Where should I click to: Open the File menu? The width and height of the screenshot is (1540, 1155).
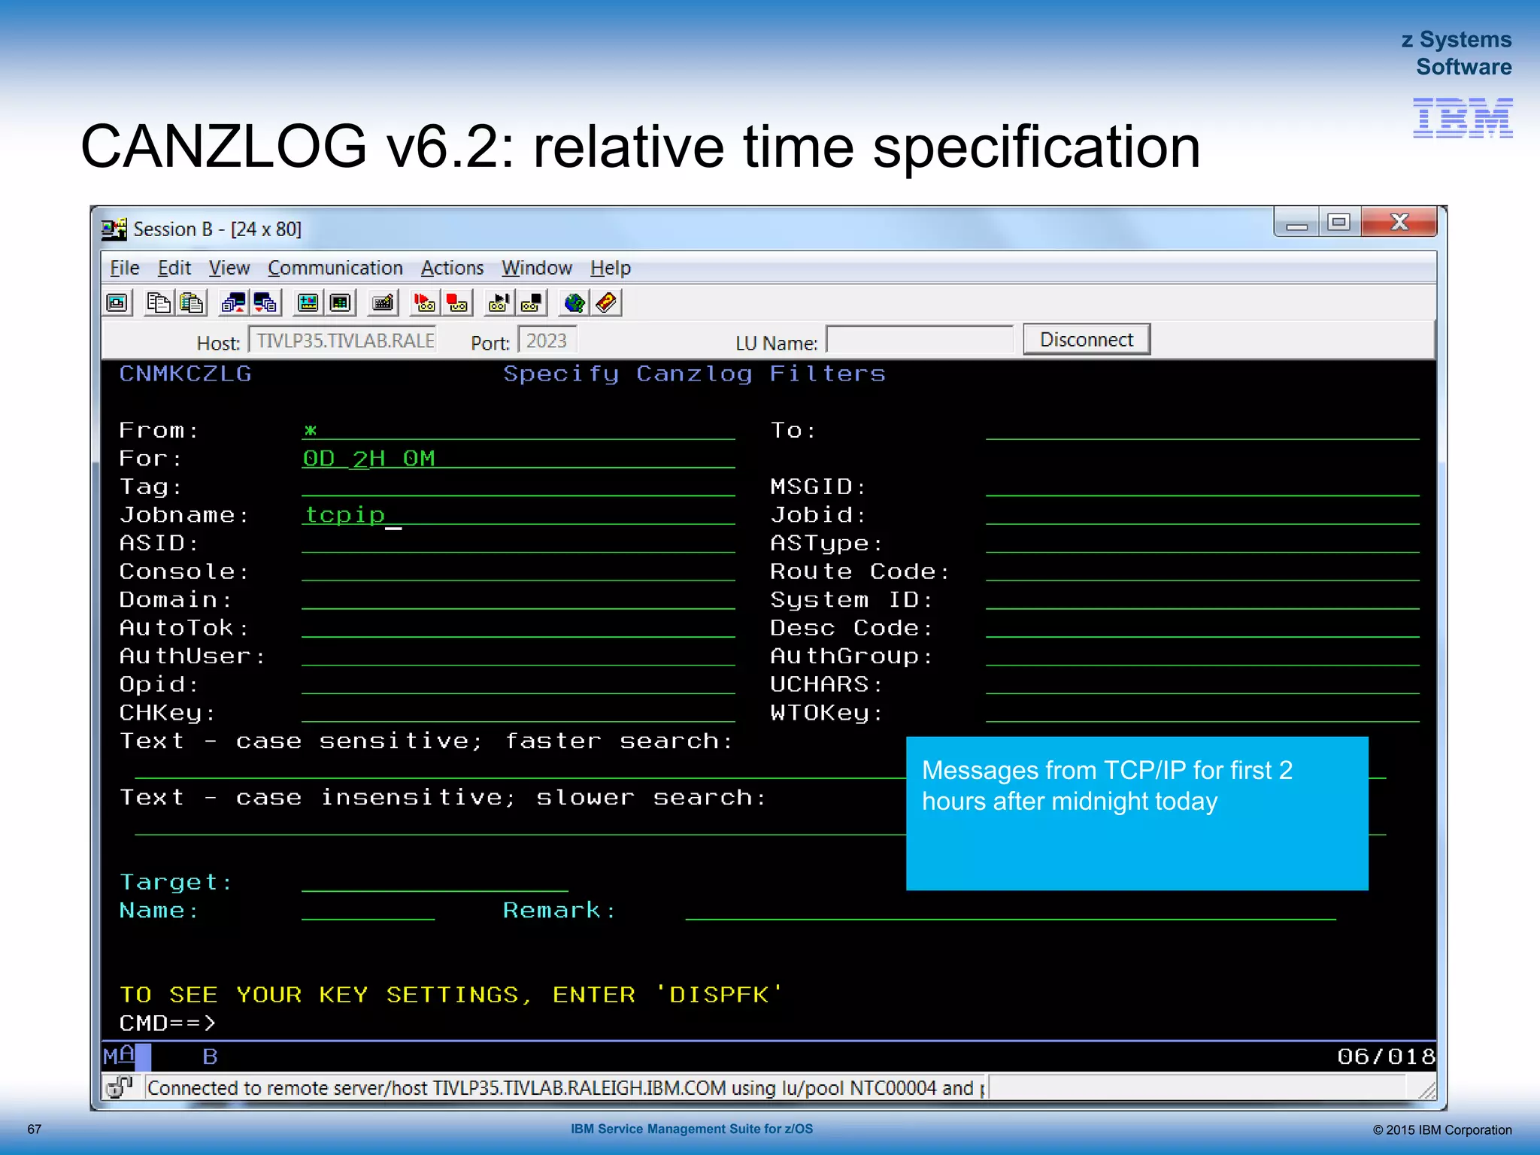[124, 268]
